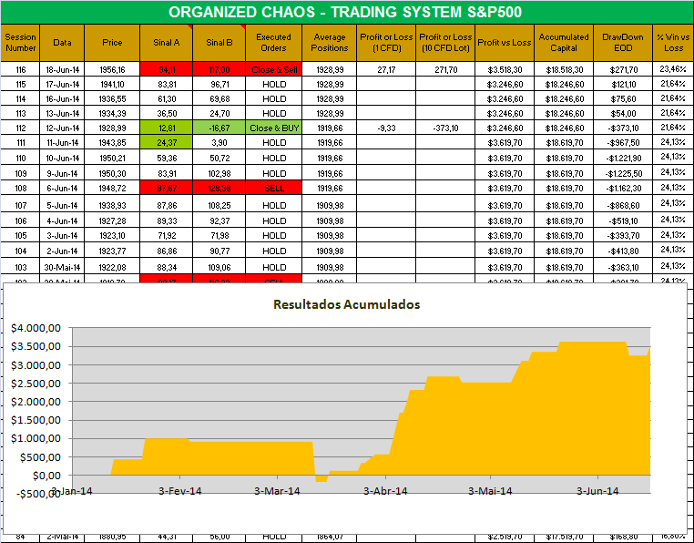Select the Data column header

62,43
